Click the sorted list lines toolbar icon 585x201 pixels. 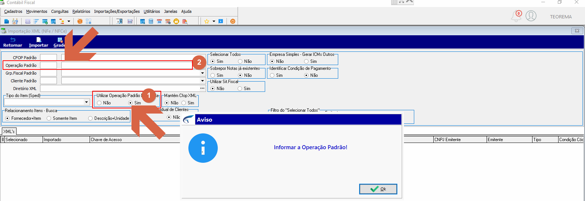(x=36, y=21)
